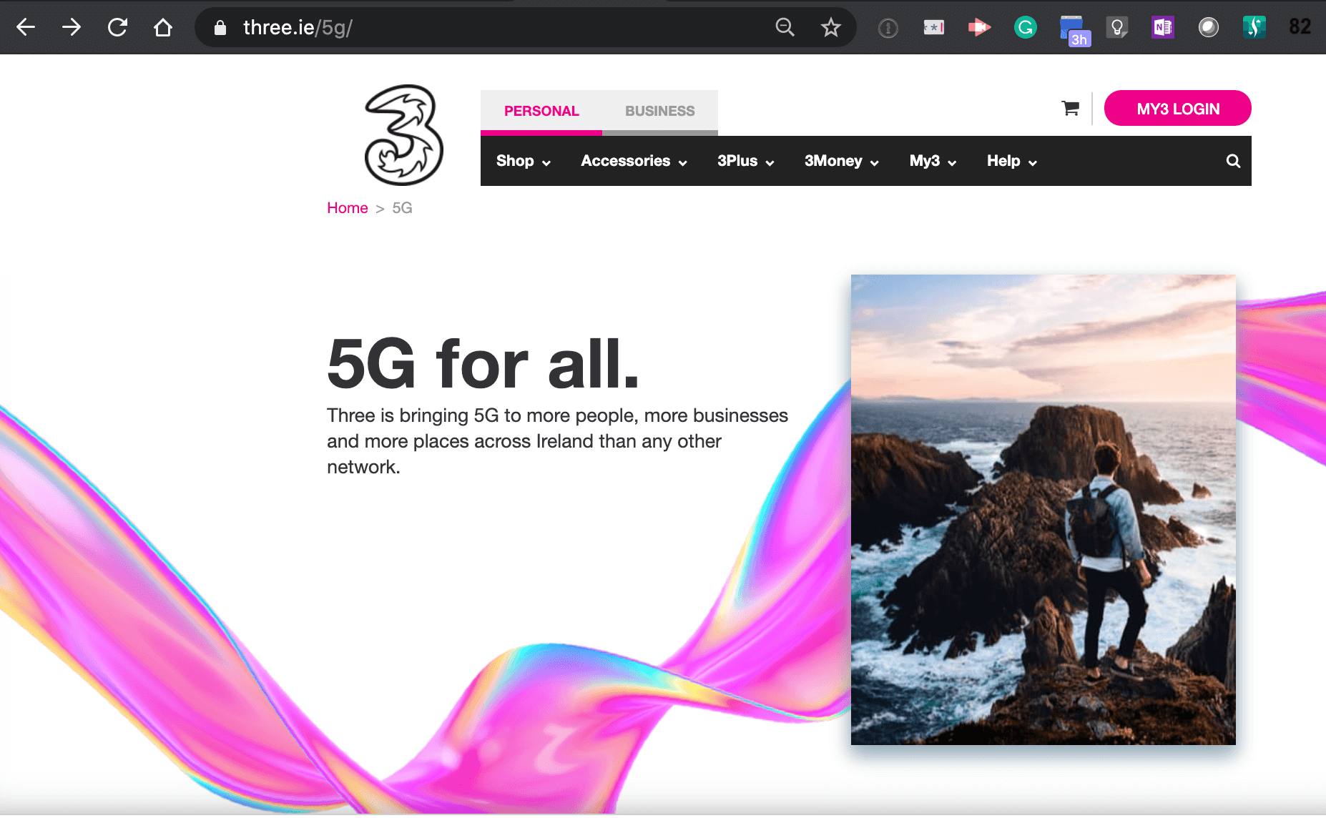Bookmark this page with the star
Screen dimensions: 1326x818
[x=830, y=27]
